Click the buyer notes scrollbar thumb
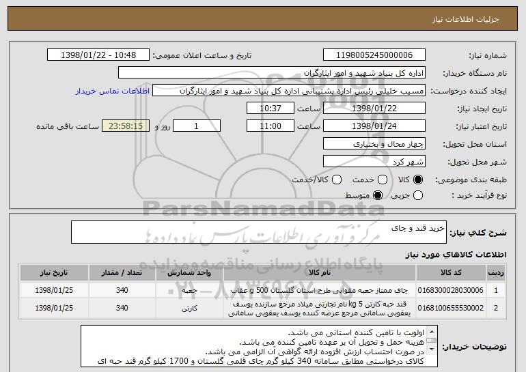 coord(432,341)
